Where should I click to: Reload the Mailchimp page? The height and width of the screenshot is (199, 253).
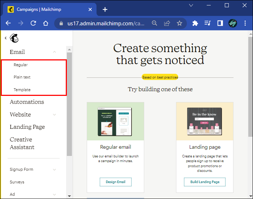33,23
